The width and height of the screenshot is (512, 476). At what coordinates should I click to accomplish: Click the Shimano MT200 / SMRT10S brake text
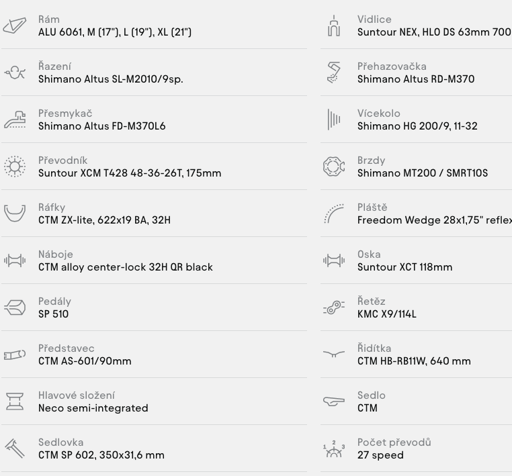pos(422,173)
